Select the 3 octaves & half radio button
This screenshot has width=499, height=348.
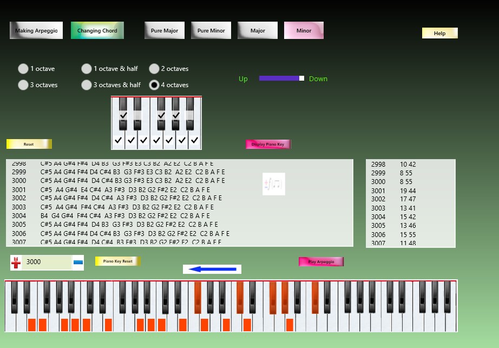point(87,85)
